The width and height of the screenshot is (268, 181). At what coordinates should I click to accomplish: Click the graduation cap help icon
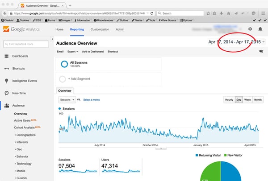point(261,51)
